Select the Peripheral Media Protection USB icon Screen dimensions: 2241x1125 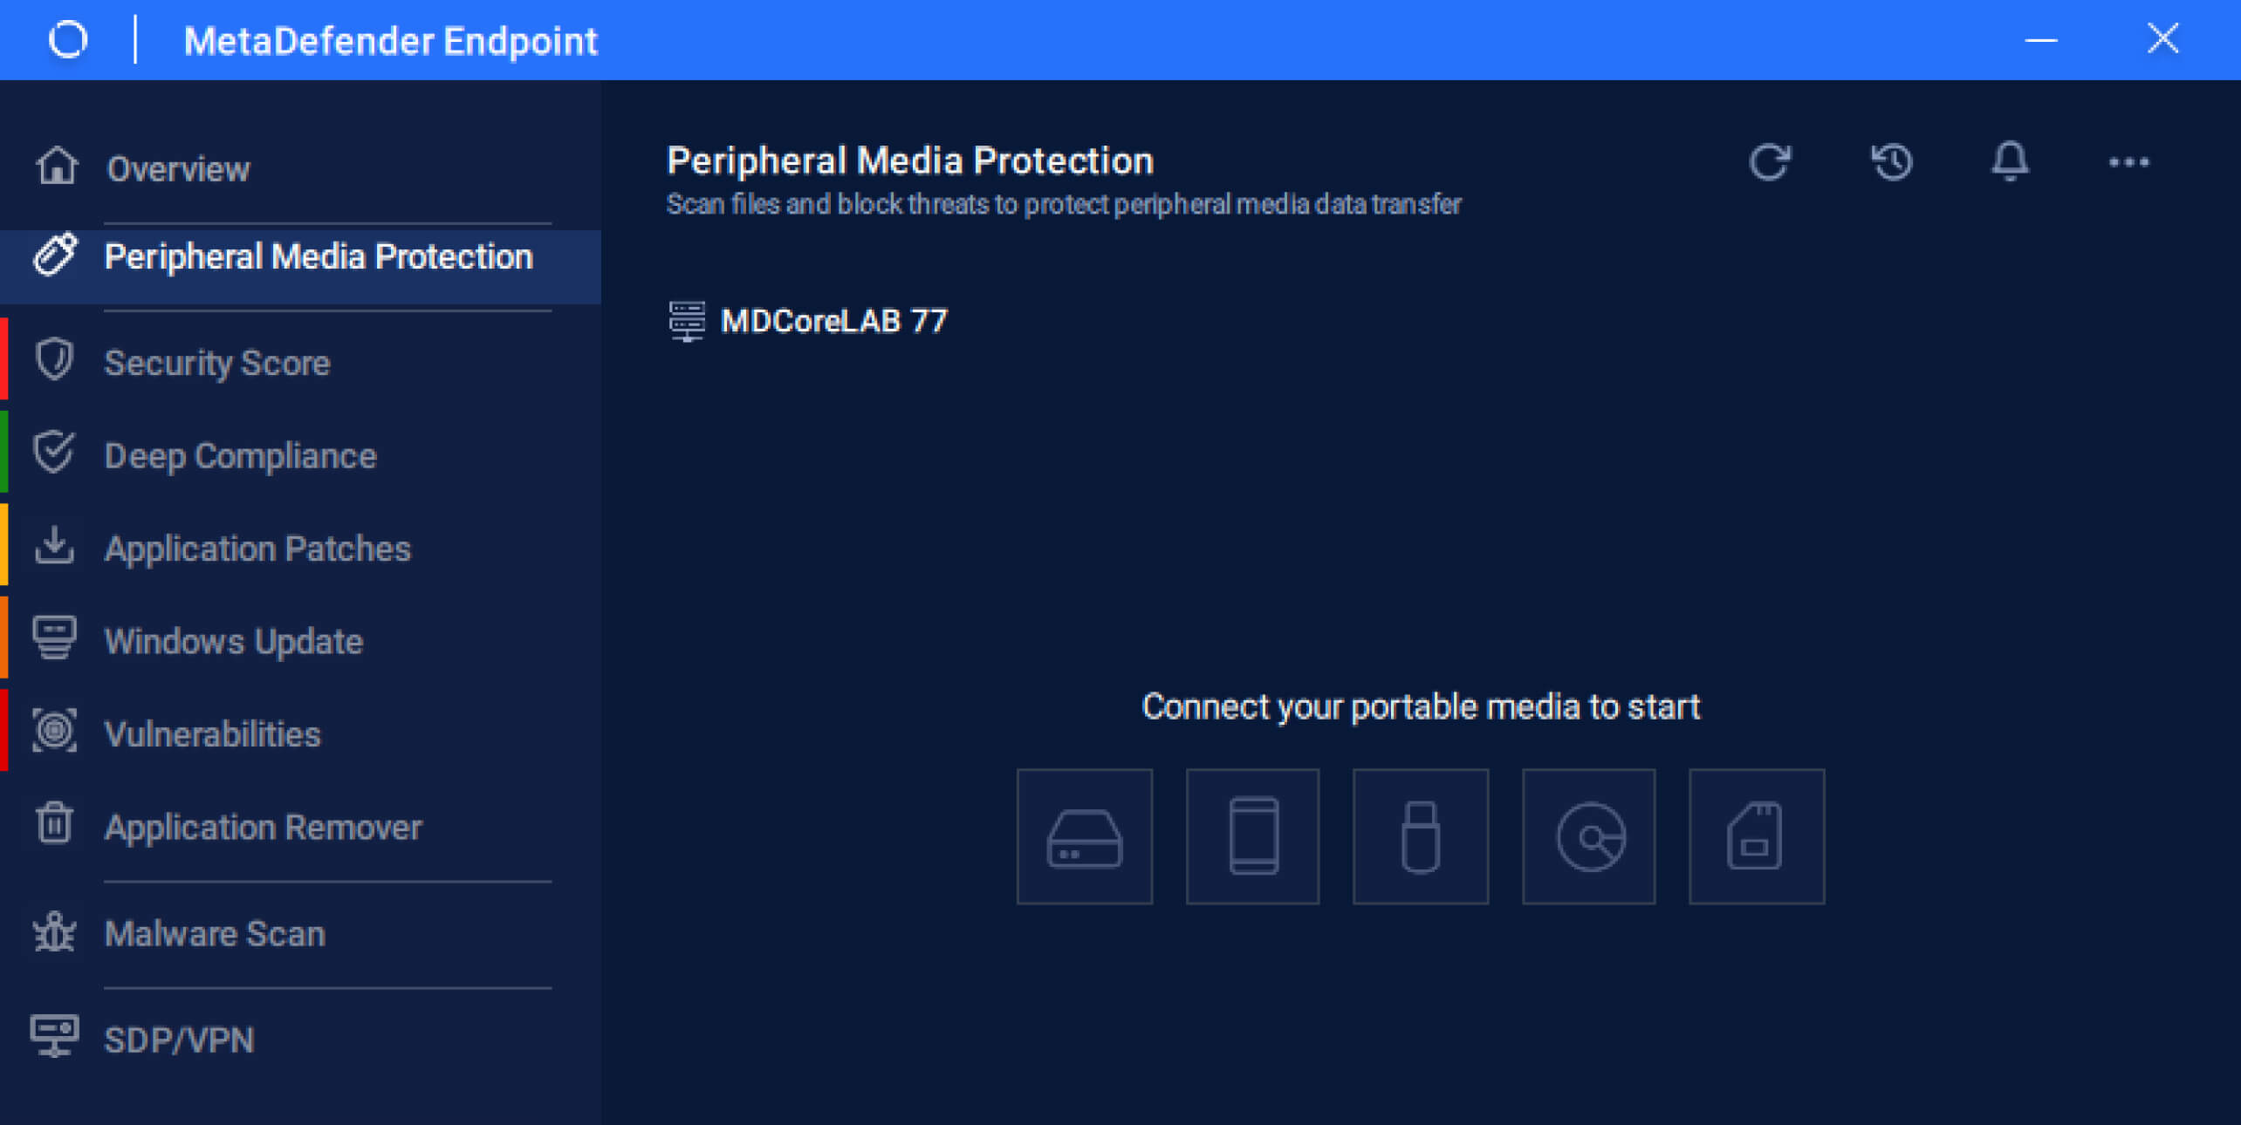pyautogui.click(x=54, y=256)
